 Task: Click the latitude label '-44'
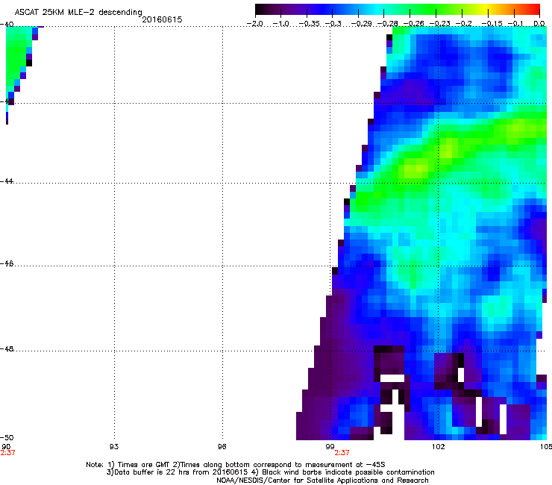[x=7, y=181]
